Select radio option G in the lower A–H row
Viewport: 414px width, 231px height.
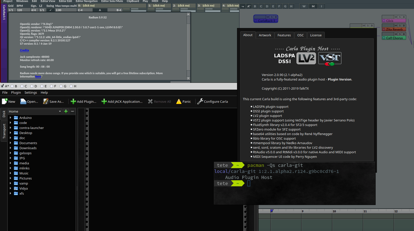(61, 86)
